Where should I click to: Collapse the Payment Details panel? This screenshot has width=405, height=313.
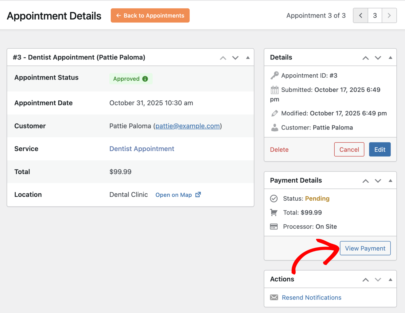click(390, 180)
